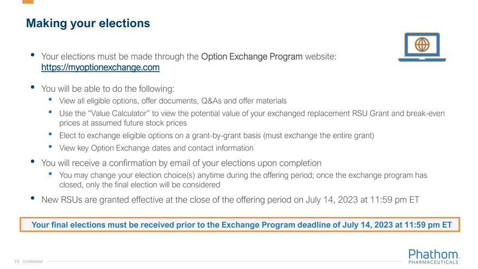Click the orange-bordered final elections deadline banner
478x269 pixels.
(240, 225)
